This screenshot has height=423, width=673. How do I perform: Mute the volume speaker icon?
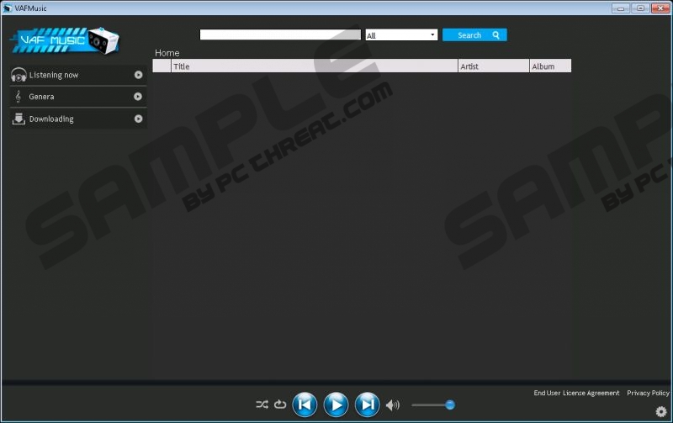tap(392, 405)
